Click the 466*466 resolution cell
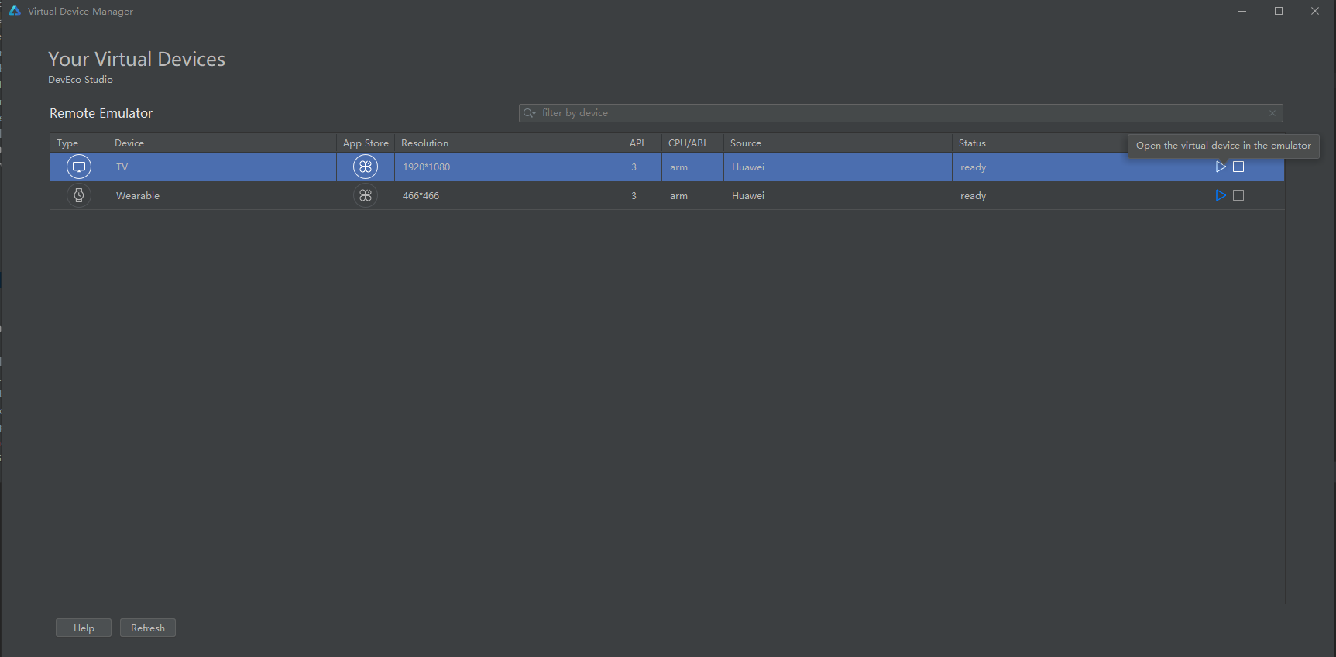 pyautogui.click(x=509, y=195)
